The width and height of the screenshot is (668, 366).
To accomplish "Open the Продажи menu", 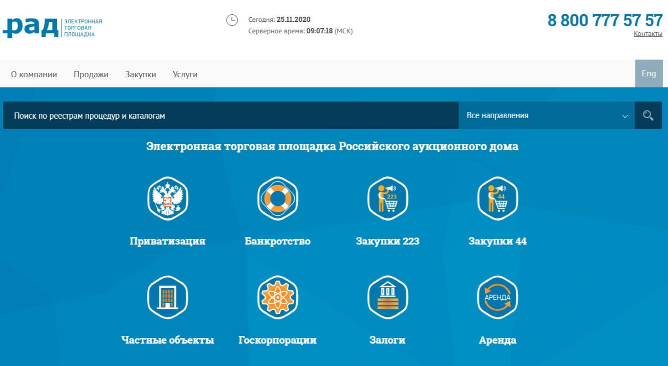I will [x=91, y=74].
